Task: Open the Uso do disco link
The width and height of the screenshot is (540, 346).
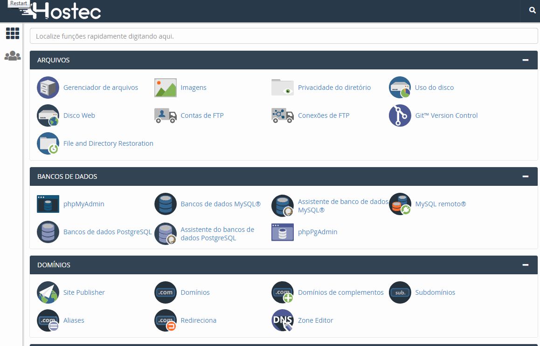Action: pyautogui.click(x=434, y=88)
